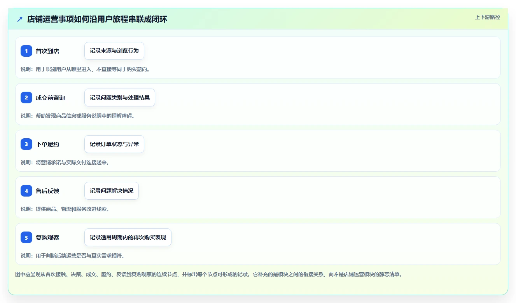The height and width of the screenshot is (303, 516).
Task: Select the 记录适用周期内的再次购买表现 chip
Action: pyautogui.click(x=128, y=237)
